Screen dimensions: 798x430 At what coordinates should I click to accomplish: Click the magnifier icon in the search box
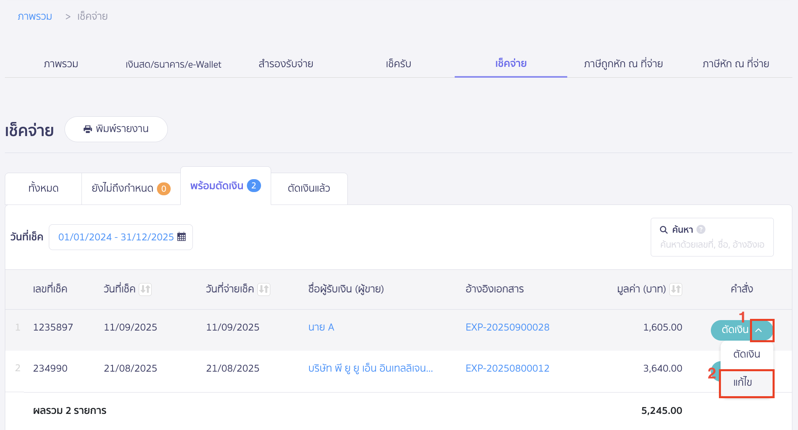[x=664, y=229]
